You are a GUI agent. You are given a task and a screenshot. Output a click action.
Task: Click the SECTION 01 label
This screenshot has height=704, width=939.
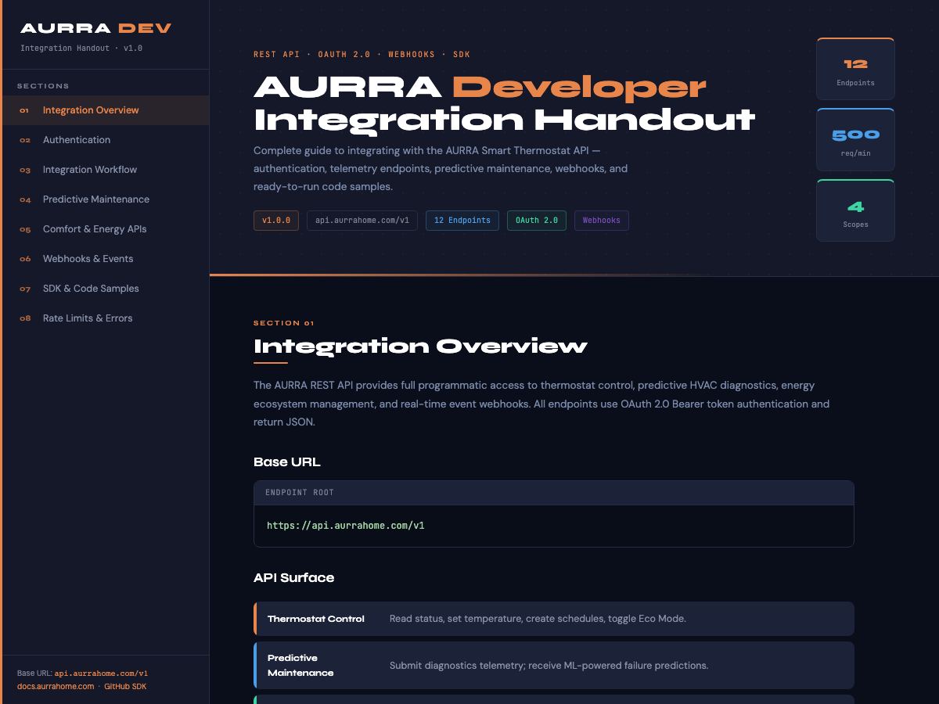point(284,323)
